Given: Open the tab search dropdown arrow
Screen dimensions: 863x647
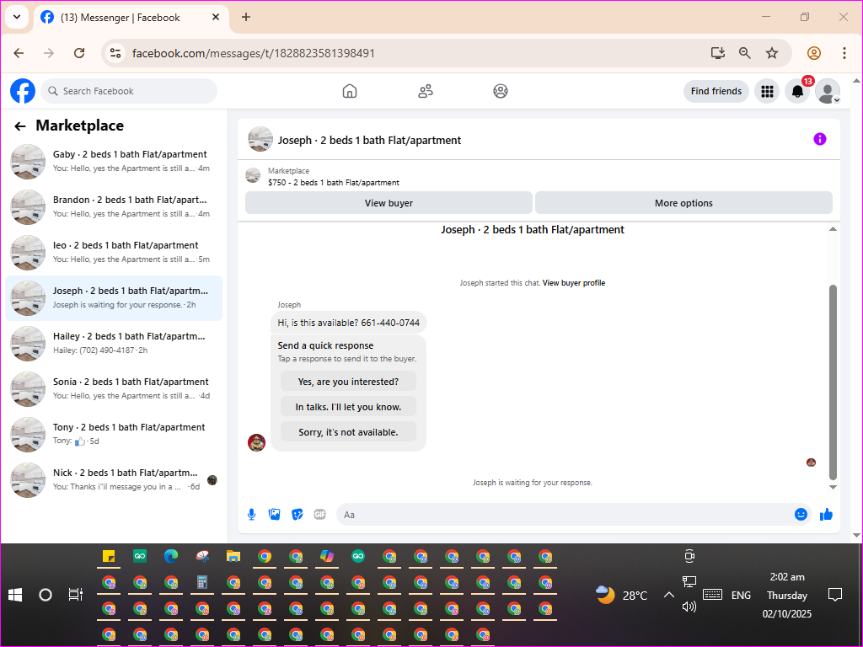Looking at the screenshot, I should 17,17.
